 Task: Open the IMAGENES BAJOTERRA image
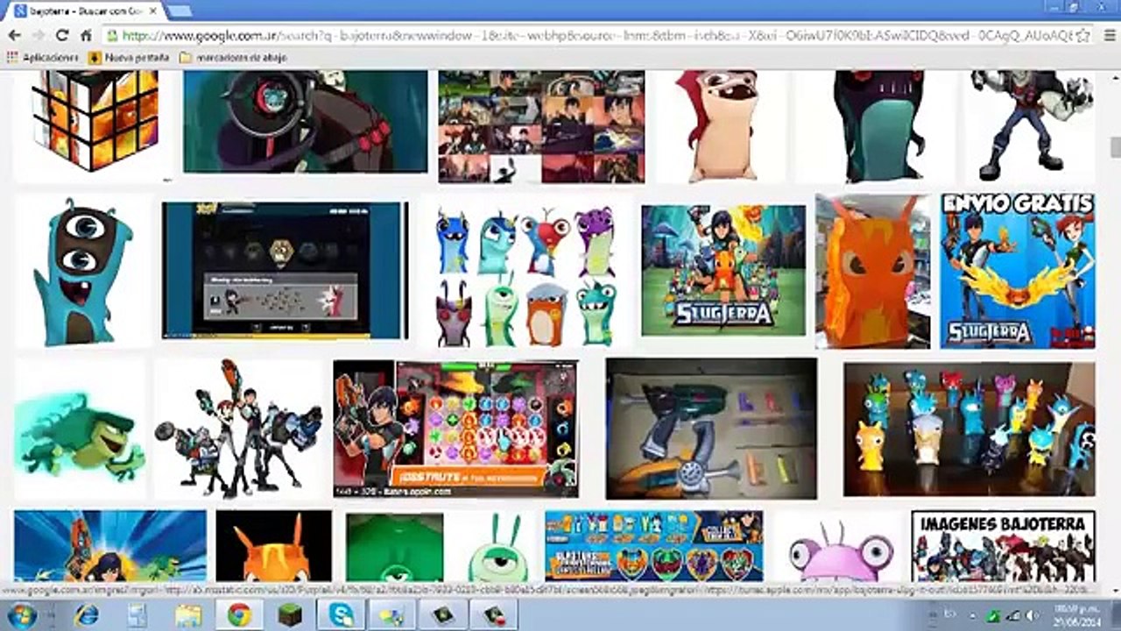pos(1003,547)
